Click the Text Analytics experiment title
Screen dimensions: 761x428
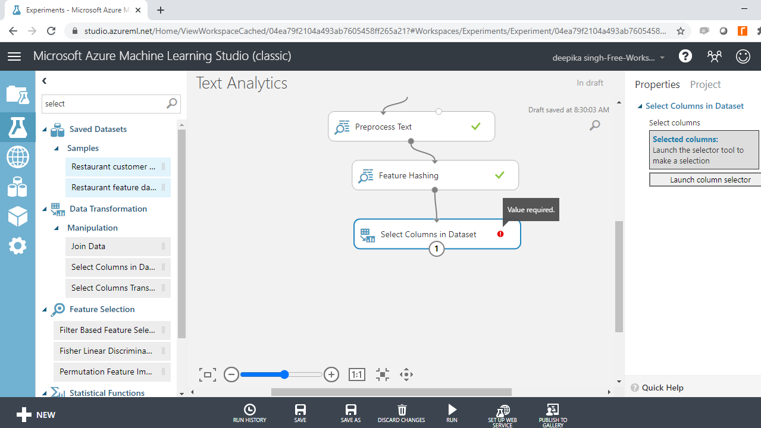(242, 83)
